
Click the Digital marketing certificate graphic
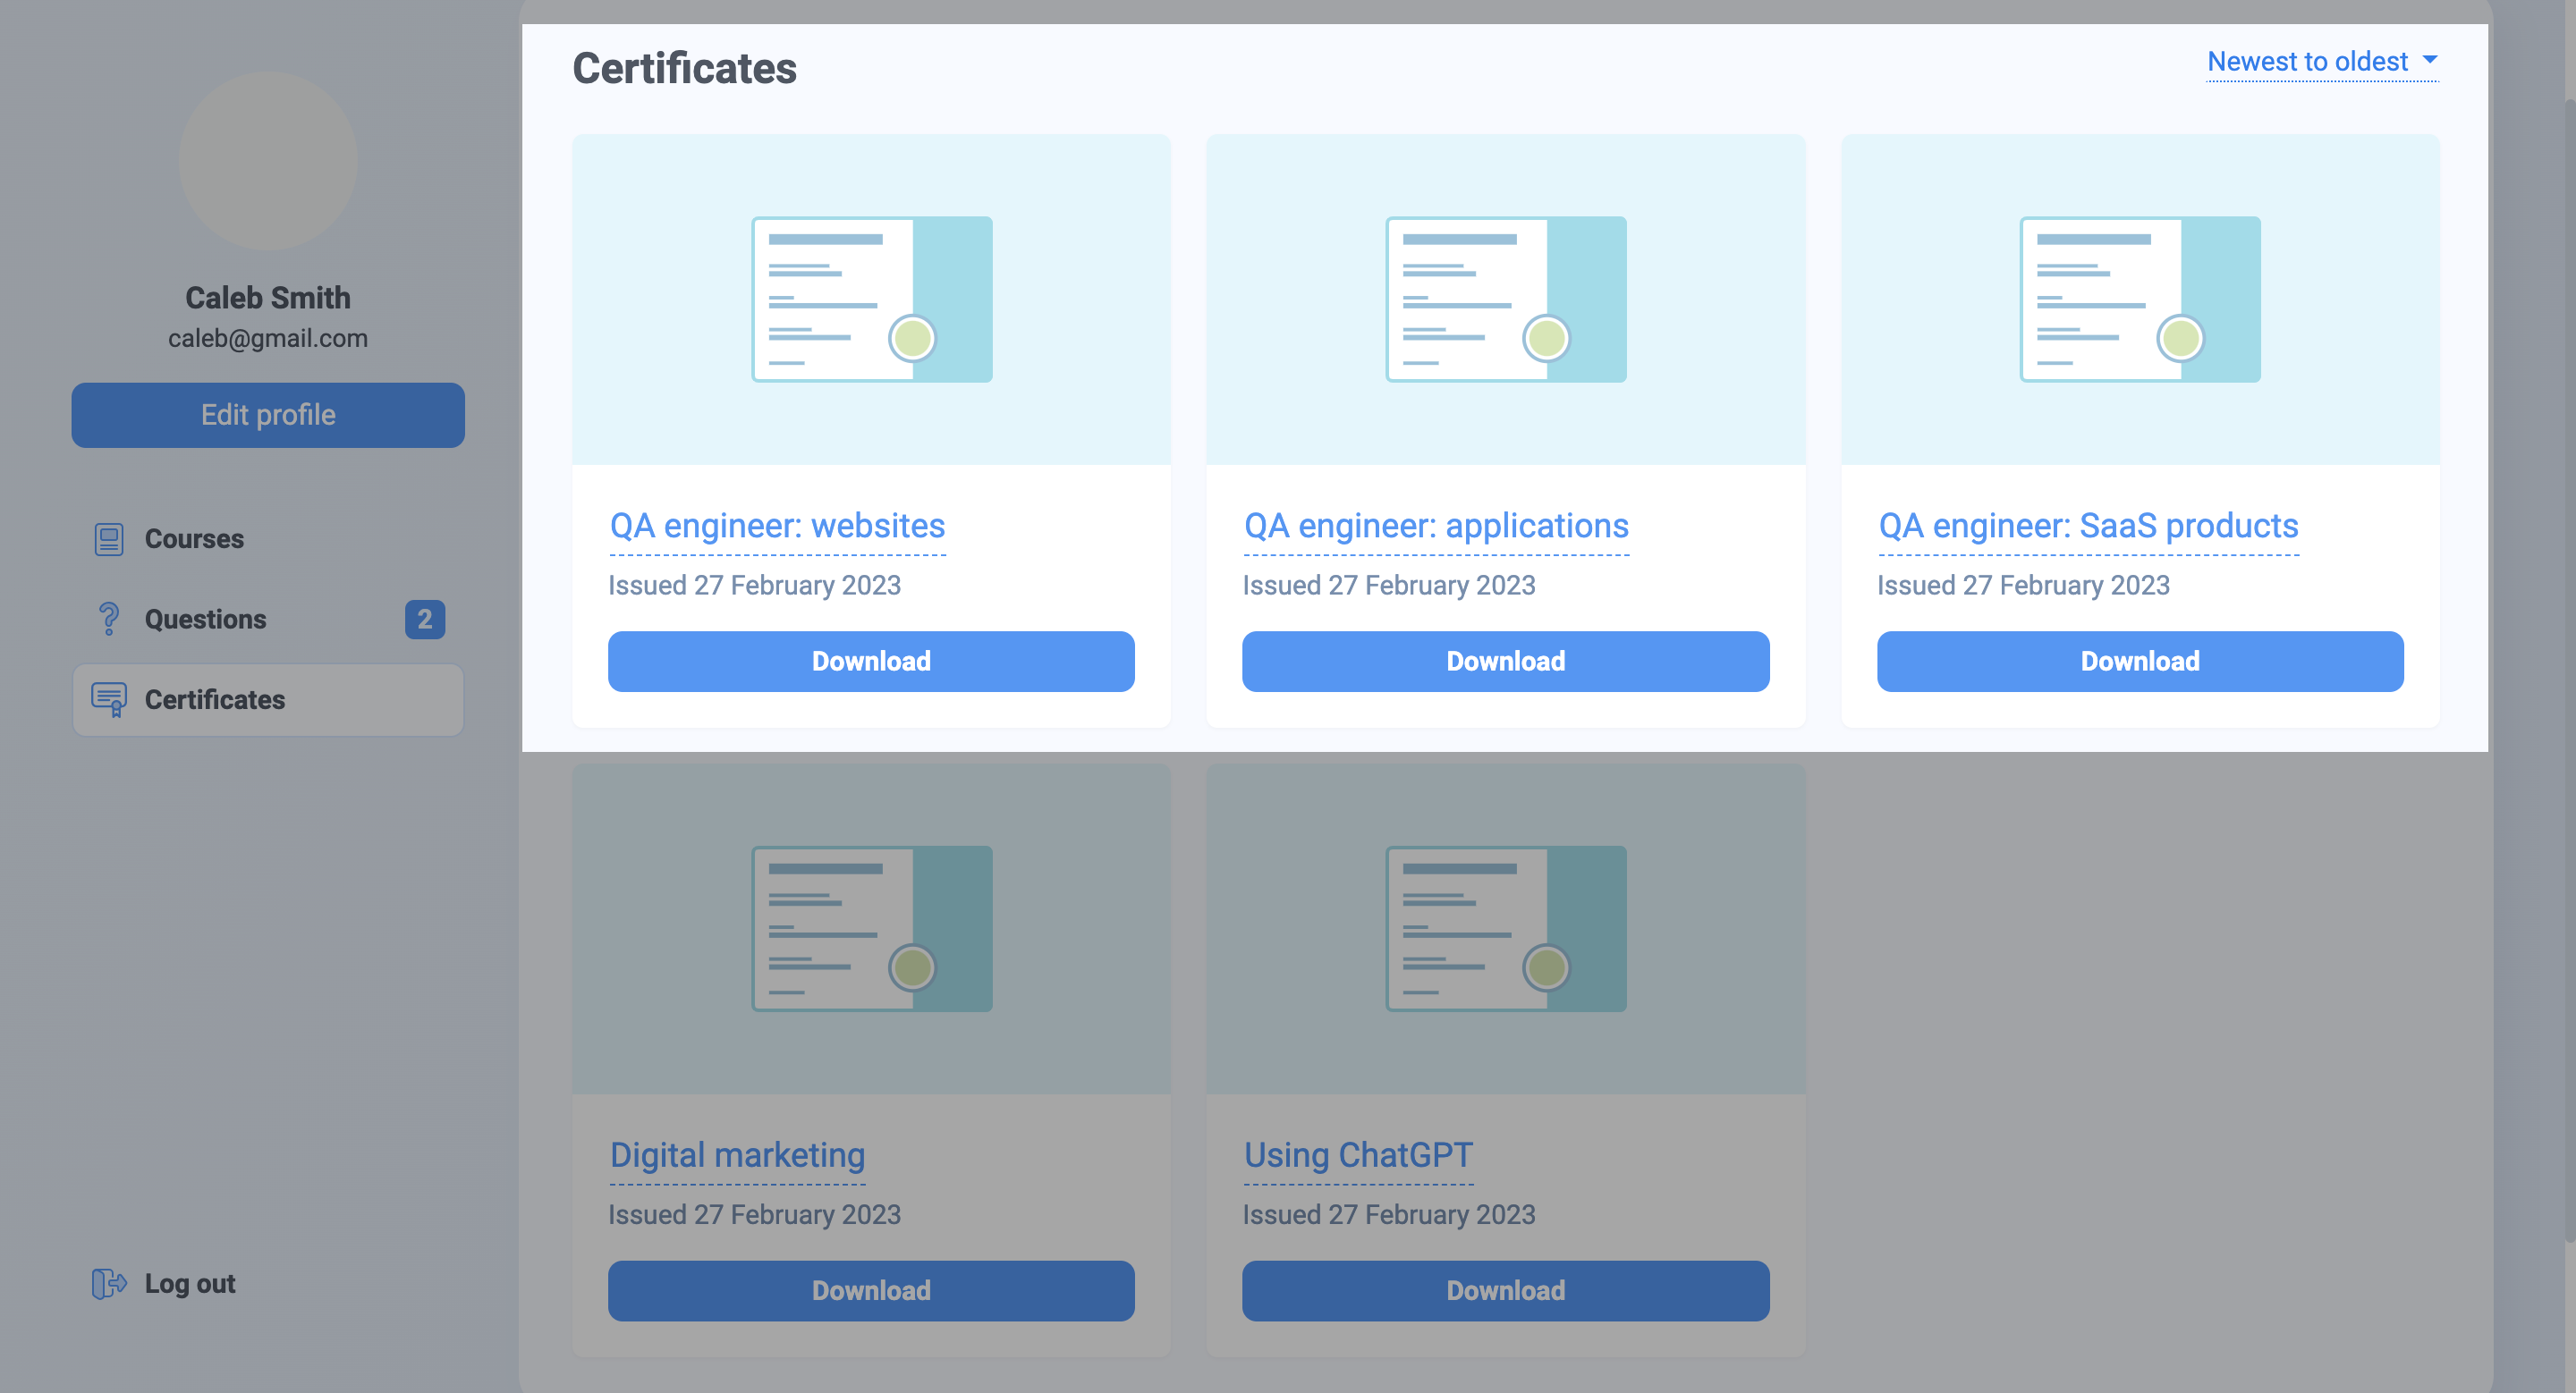870,928
